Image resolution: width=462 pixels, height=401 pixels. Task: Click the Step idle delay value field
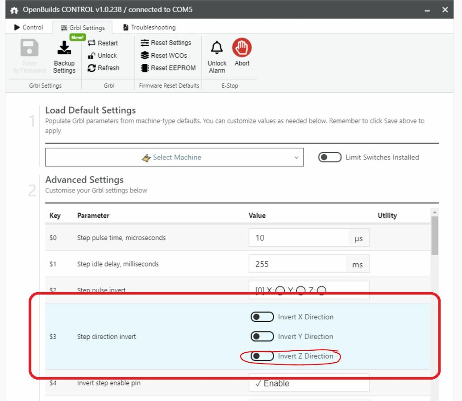click(297, 264)
